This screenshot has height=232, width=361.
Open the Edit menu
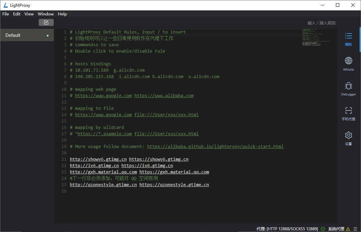point(17,14)
